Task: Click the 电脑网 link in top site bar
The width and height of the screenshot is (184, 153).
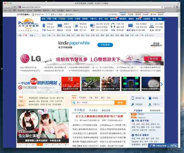Action: (x=123, y=15)
